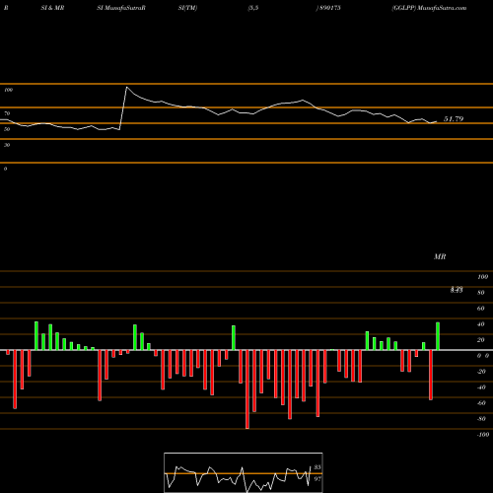Image resolution: width=493 pixels, height=493 pixels.
Task: Click the -20 label on MR axis
Action: 481,372
